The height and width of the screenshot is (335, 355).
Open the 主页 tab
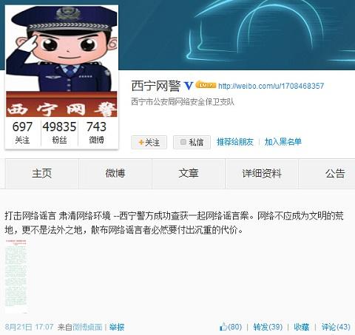(x=42, y=174)
